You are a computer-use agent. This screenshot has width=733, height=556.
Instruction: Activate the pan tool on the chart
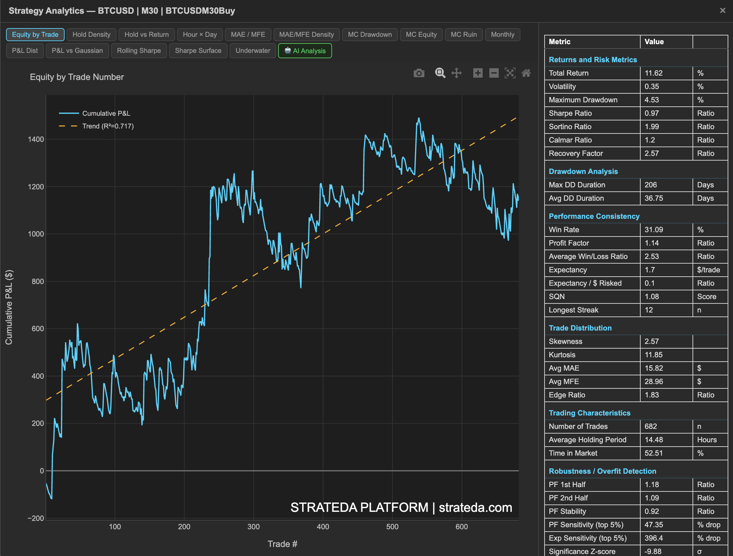click(x=456, y=73)
